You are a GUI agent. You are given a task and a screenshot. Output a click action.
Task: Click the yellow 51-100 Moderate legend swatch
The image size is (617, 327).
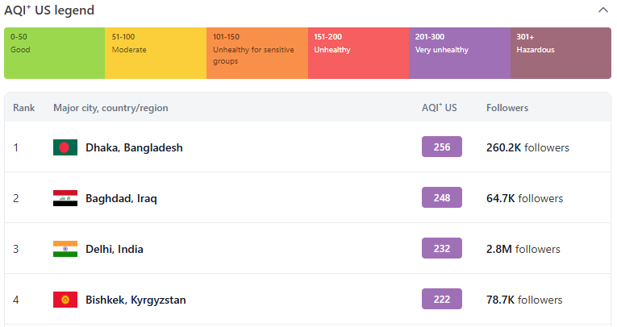(156, 53)
